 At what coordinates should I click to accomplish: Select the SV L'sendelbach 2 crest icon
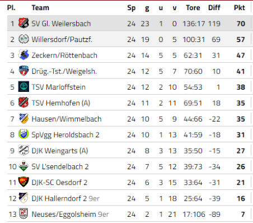tap(24, 166)
